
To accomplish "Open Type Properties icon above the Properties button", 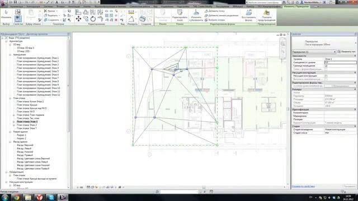I will [x=18, y=12].
